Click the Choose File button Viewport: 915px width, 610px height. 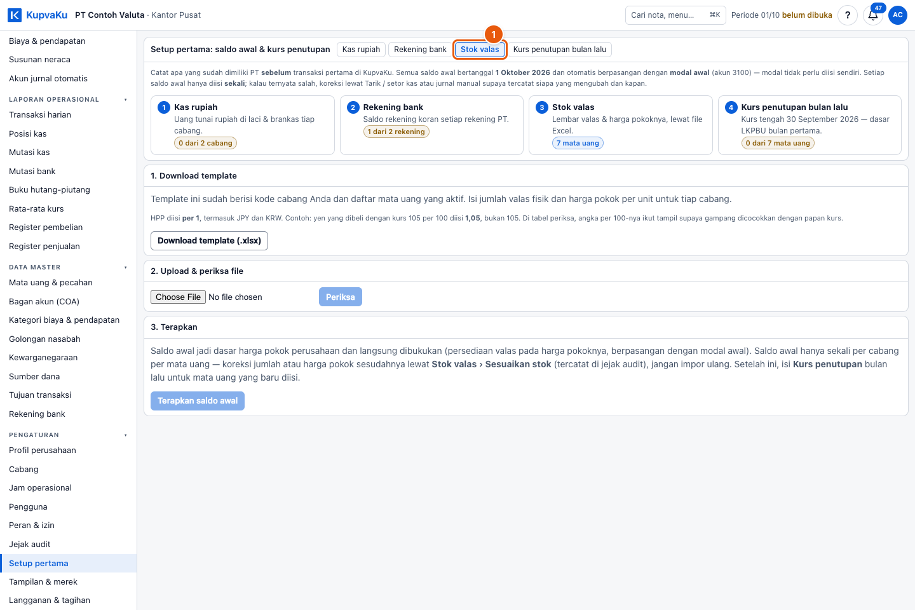coord(178,297)
